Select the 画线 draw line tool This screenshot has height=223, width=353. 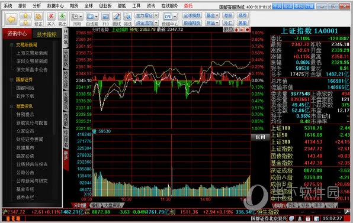[117, 17]
